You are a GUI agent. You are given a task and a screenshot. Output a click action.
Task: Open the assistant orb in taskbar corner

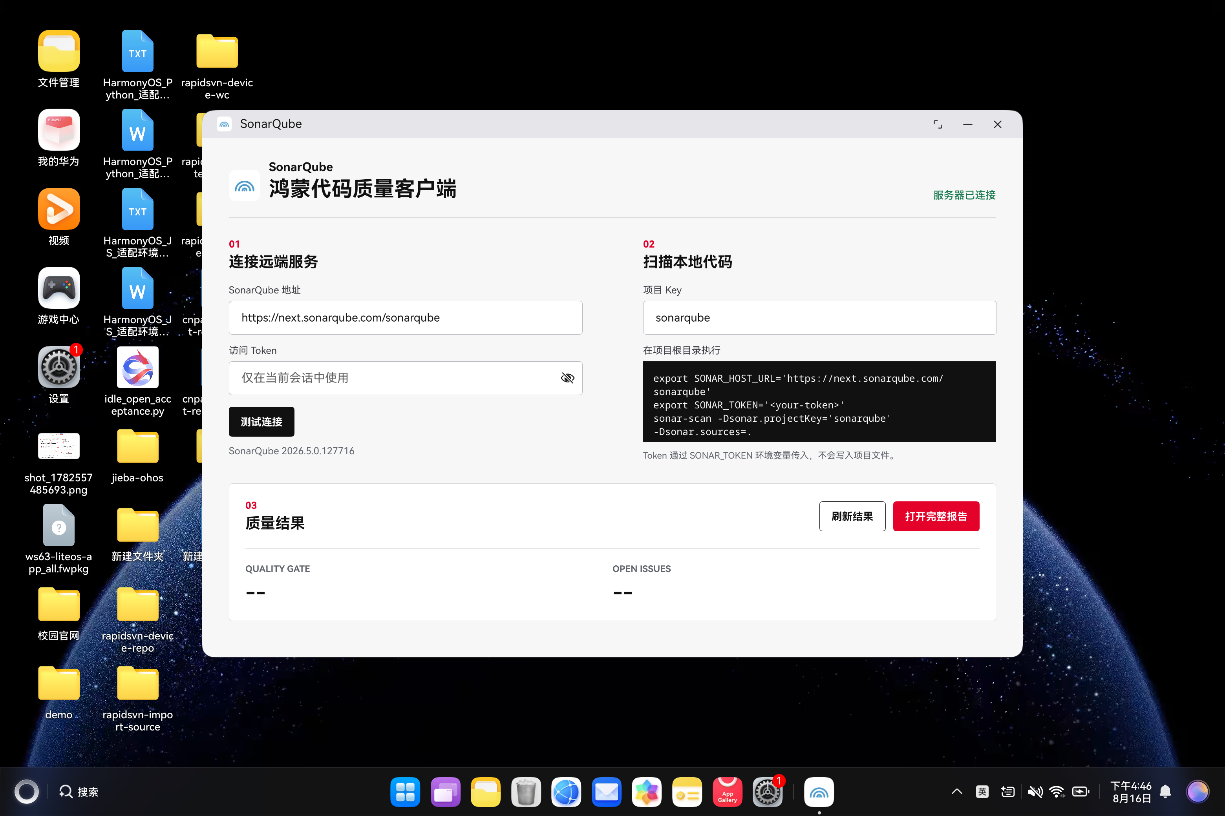[1198, 792]
